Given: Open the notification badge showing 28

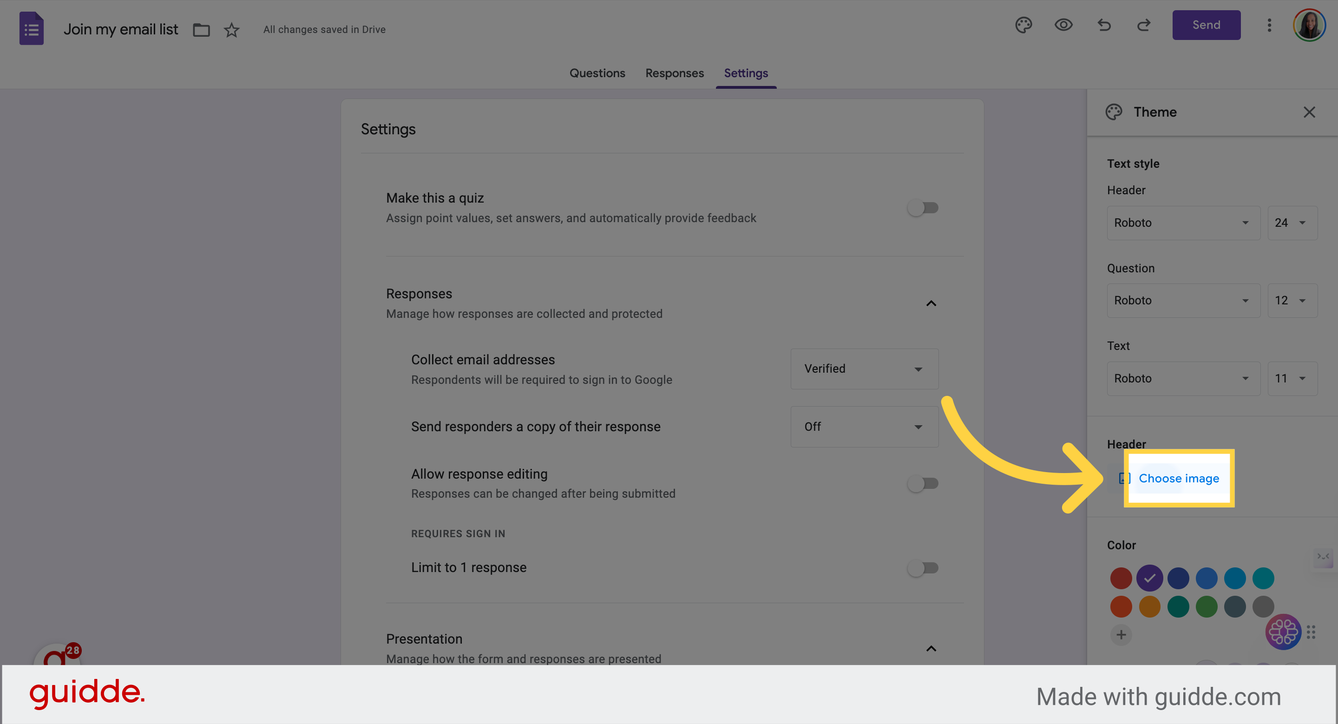Looking at the screenshot, I should (x=73, y=650).
